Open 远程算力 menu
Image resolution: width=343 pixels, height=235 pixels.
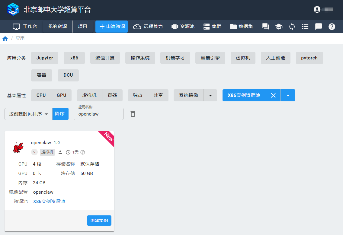coord(148,27)
